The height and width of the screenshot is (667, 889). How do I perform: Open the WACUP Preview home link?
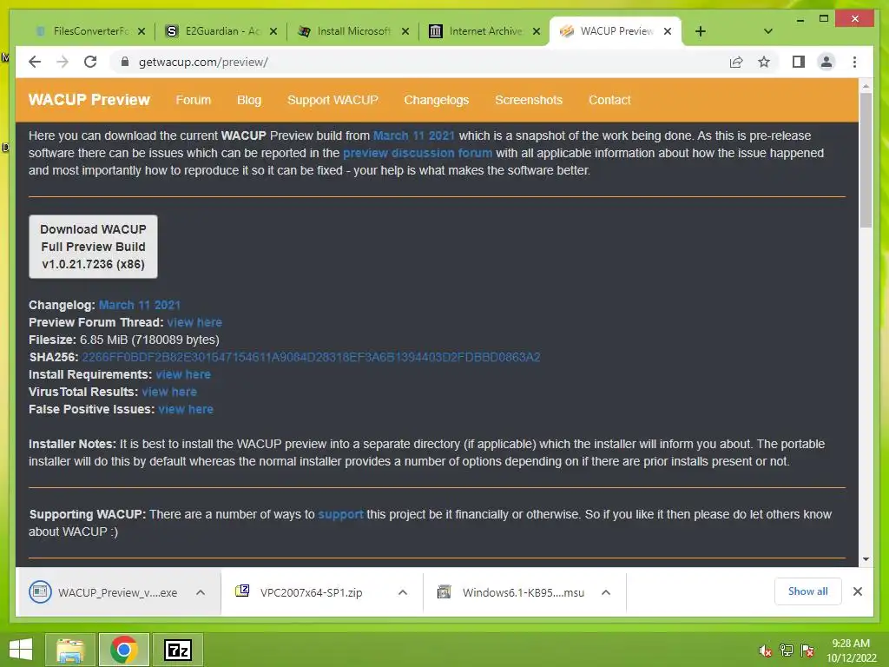89,100
